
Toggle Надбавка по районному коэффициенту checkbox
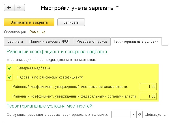(9, 77)
